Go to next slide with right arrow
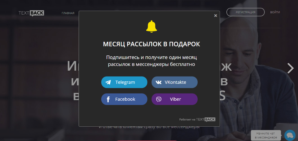This screenshot has height=141, width=298. 290,68
